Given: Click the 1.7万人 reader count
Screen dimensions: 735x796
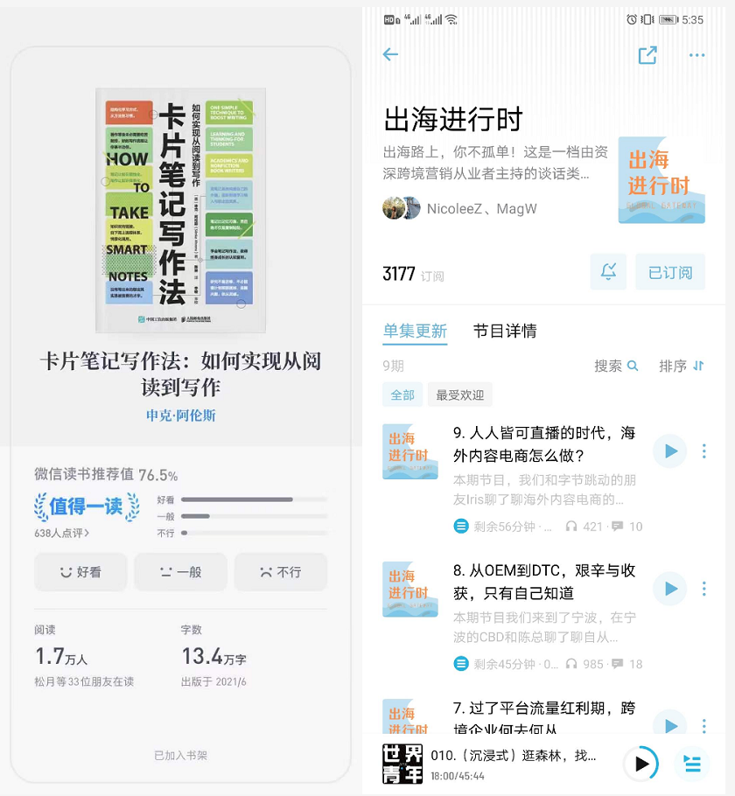Looking at the screenshot, I should click(61, 656).
